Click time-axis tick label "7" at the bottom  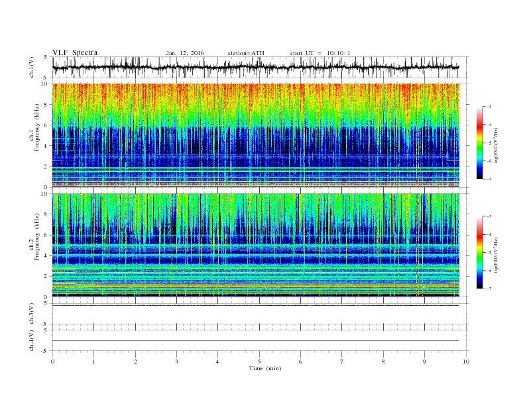[x=342, y=362]
